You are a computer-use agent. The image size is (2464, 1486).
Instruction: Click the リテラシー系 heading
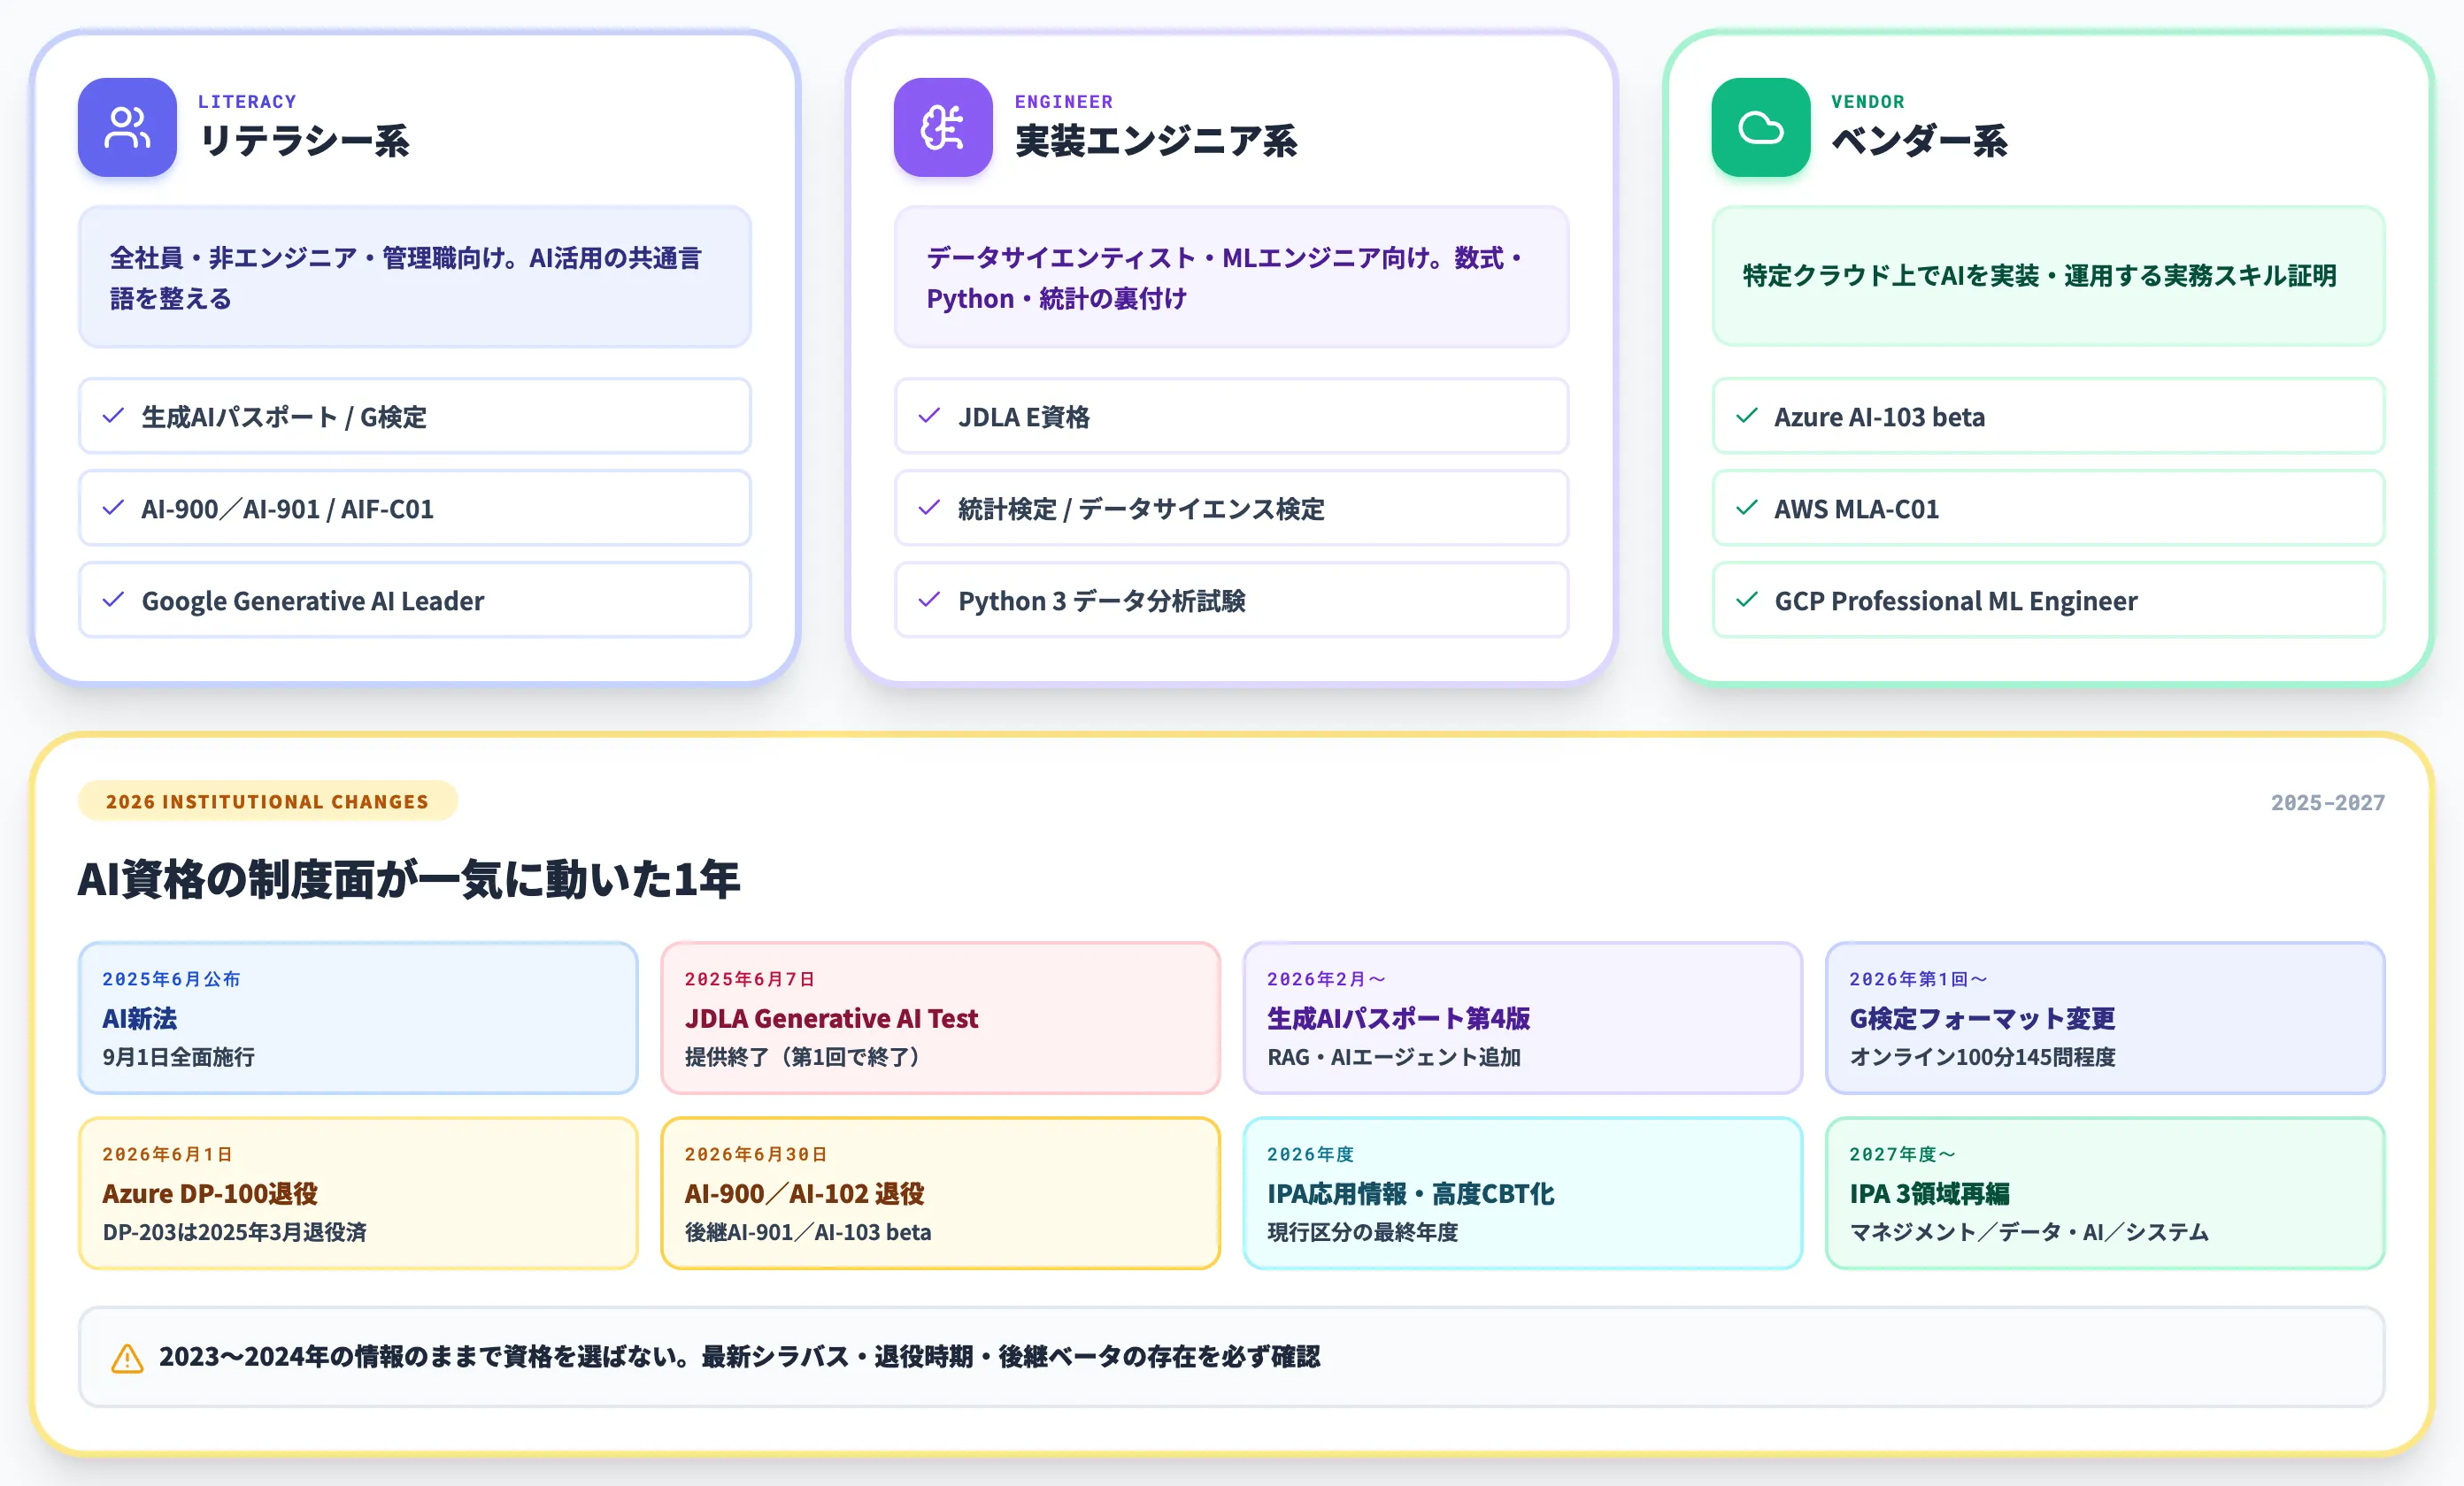[304, 141]
